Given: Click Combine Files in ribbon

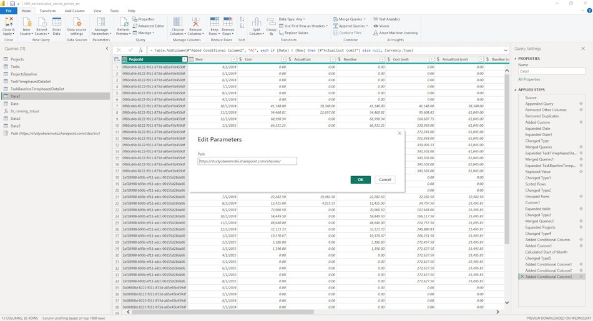Looking at the screenshot, I should click(x=347, y=33).
